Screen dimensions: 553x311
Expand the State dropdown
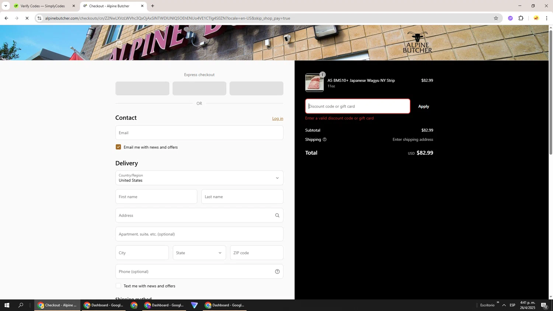199,253
